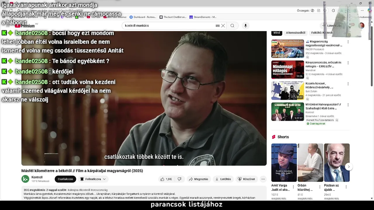Open options menu for Magyarország nagysebességű video
This screenshot has width=374, height=210.
pyautogui.click(x=348, y=42)
